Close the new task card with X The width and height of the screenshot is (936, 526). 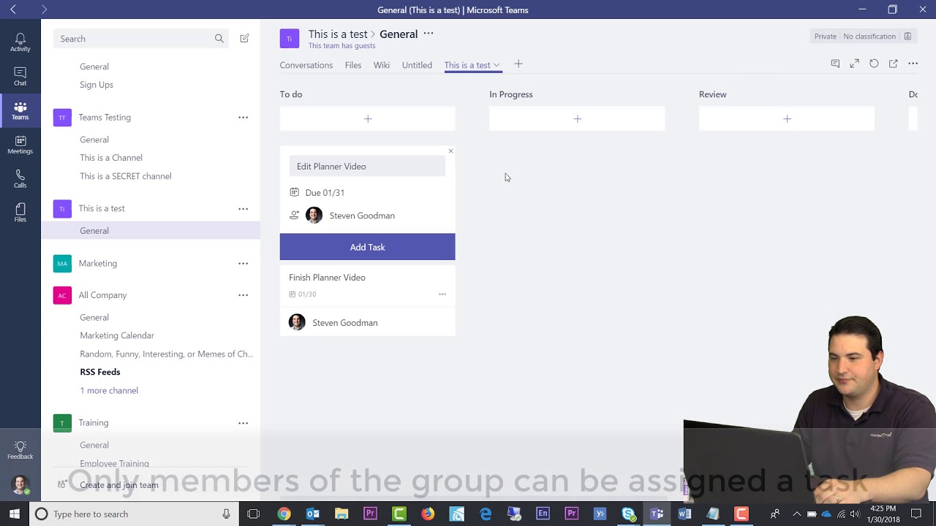(x=450, y=151)
